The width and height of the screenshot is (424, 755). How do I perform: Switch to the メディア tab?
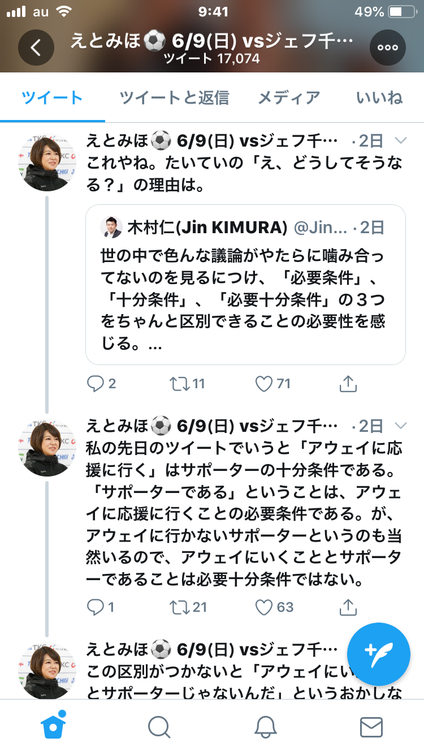coord(289,98)
